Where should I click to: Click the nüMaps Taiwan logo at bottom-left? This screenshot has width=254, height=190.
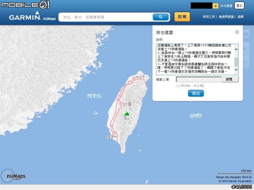[13, 176]
